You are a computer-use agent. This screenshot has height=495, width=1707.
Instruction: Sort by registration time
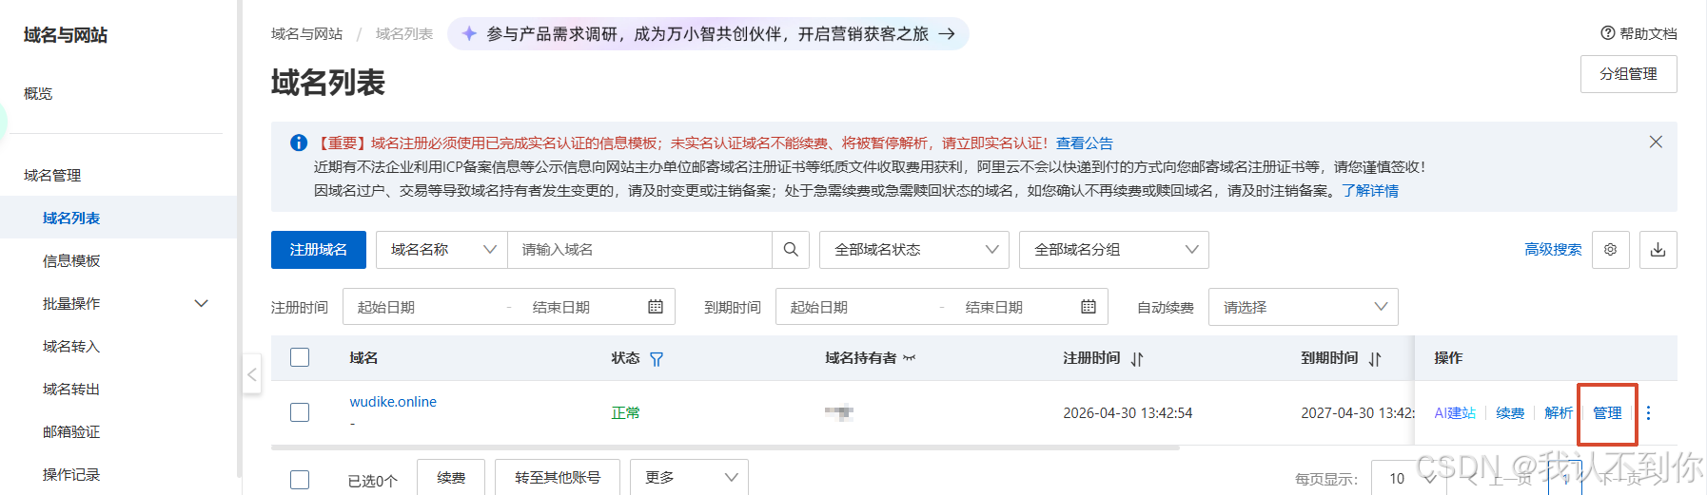tap(1137, 359)
